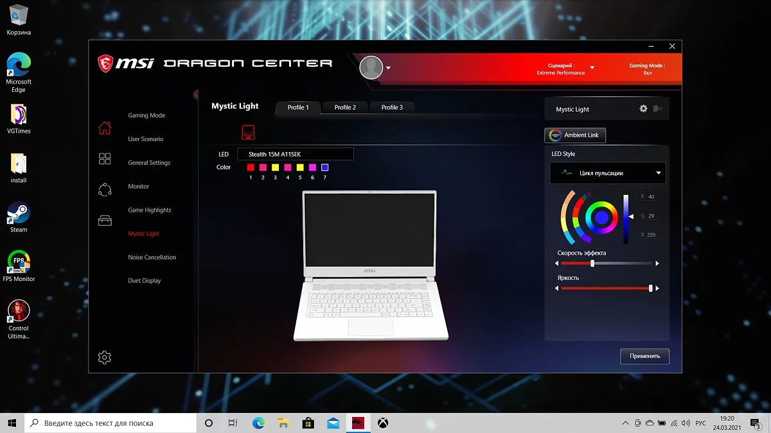The width and height of the screenshot is (771, 433).
Task: Click the voice control icon beside gear
Action: (657, 108)
